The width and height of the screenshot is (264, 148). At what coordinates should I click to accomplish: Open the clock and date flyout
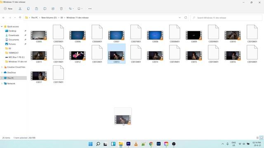pos(257,144)
